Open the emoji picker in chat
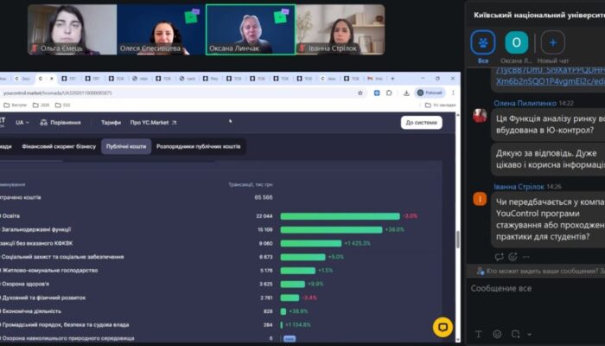The image size is (605, 346). 499,334
